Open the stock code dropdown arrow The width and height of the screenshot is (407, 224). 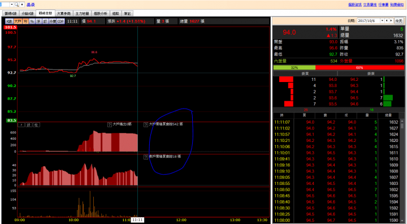(x=12, y=5)
